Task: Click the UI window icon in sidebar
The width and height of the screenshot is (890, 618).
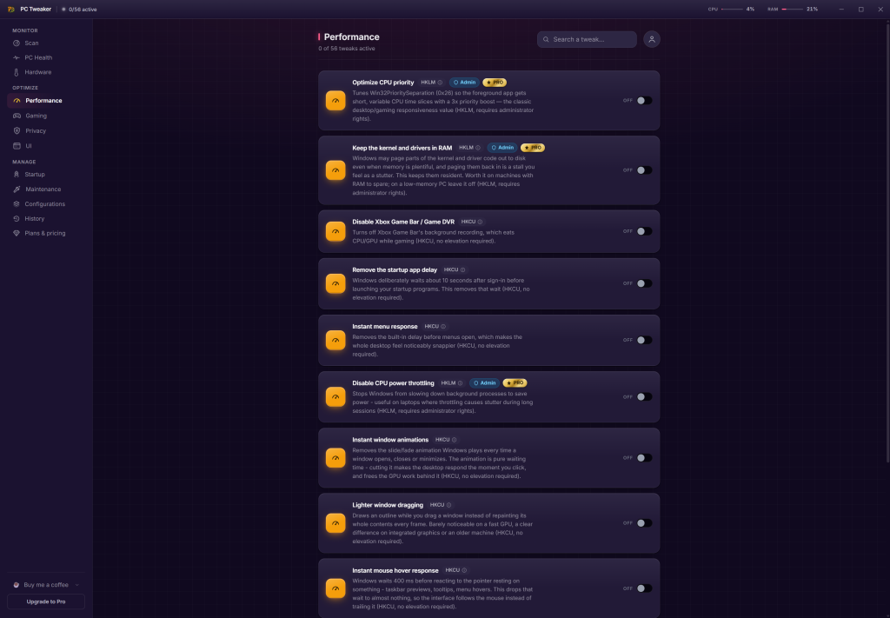Action: pos(17,146)
